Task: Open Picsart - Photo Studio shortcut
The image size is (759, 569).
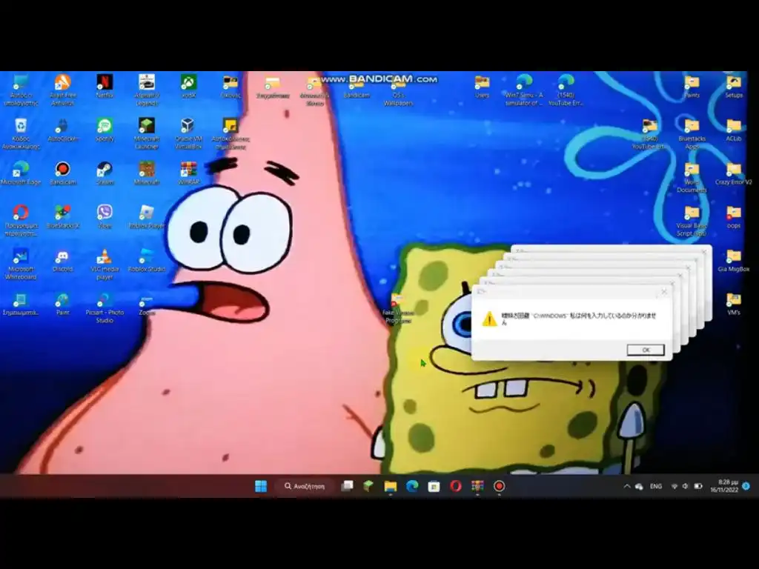Action: pyautogui.click(x=105, y=307)
